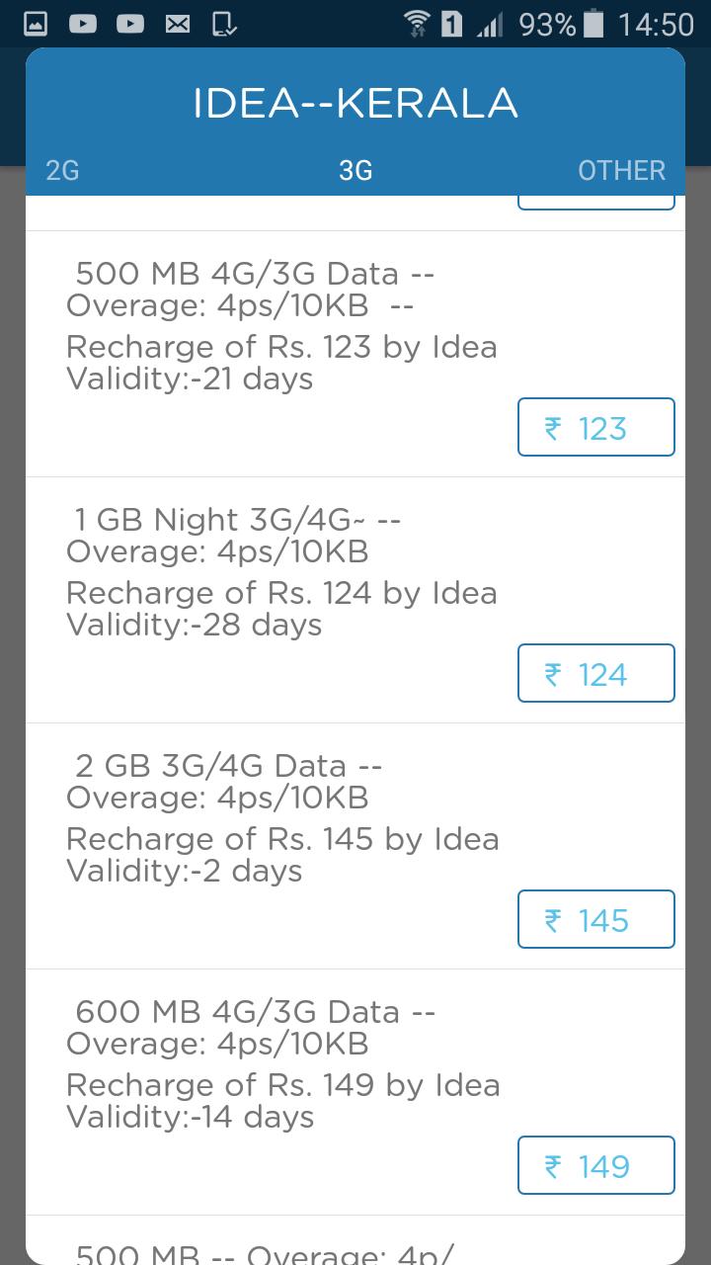Image resolution: width=711 pixels, height=1265 pixels.
Task: Tap the device sync status icon
Action: pos(225,24)
